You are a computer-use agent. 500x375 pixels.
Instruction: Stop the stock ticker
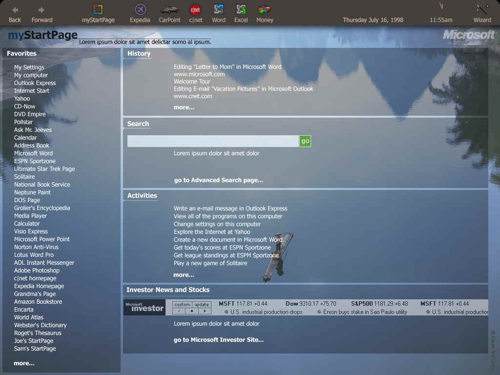pyautogui.click(x=191, y=311)
